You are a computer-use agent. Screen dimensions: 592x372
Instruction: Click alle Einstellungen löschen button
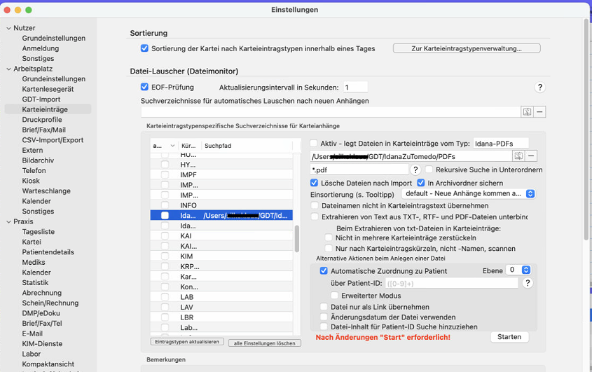[265, 343]
